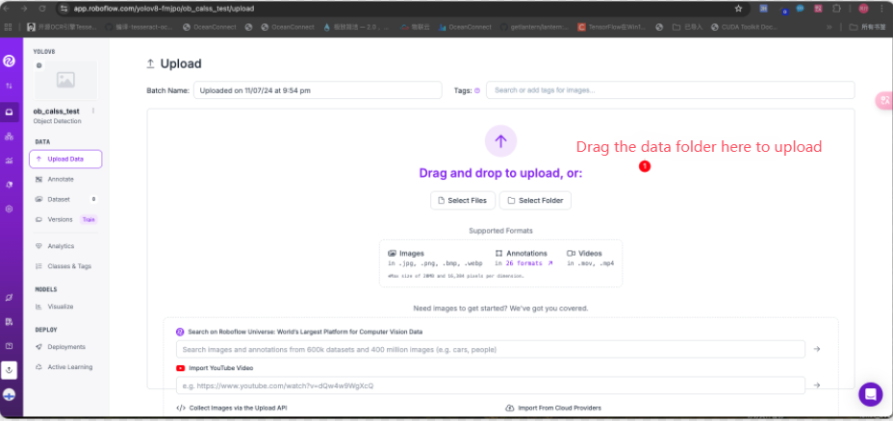
Task: Click the purple upload arrow circle
Action: [500, 141]
